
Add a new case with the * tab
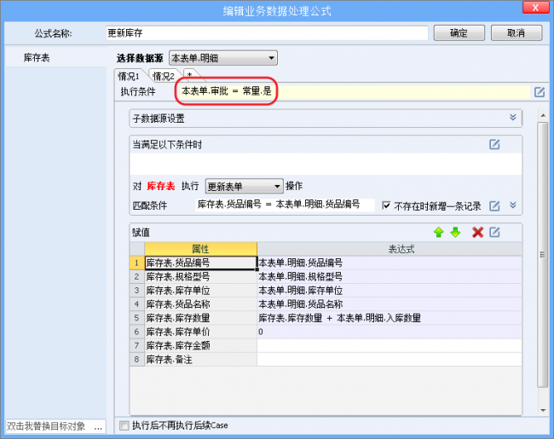pyautogui.click(x=190, y=75)
